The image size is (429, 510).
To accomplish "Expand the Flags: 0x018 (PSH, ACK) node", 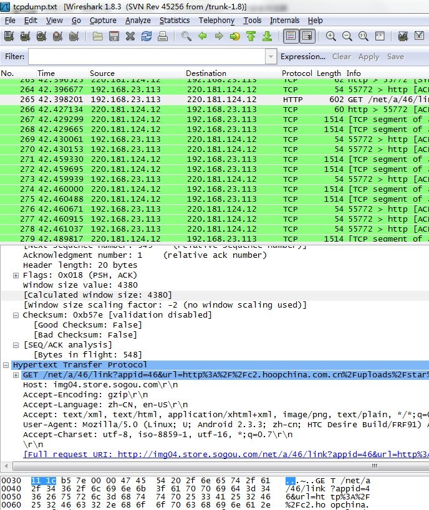I will [16, 275].
